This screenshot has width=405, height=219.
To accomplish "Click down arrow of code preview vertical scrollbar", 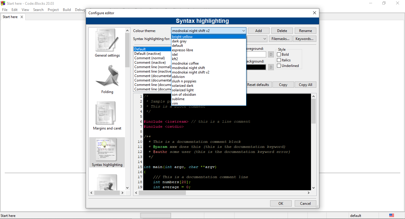I will point(313,188).
